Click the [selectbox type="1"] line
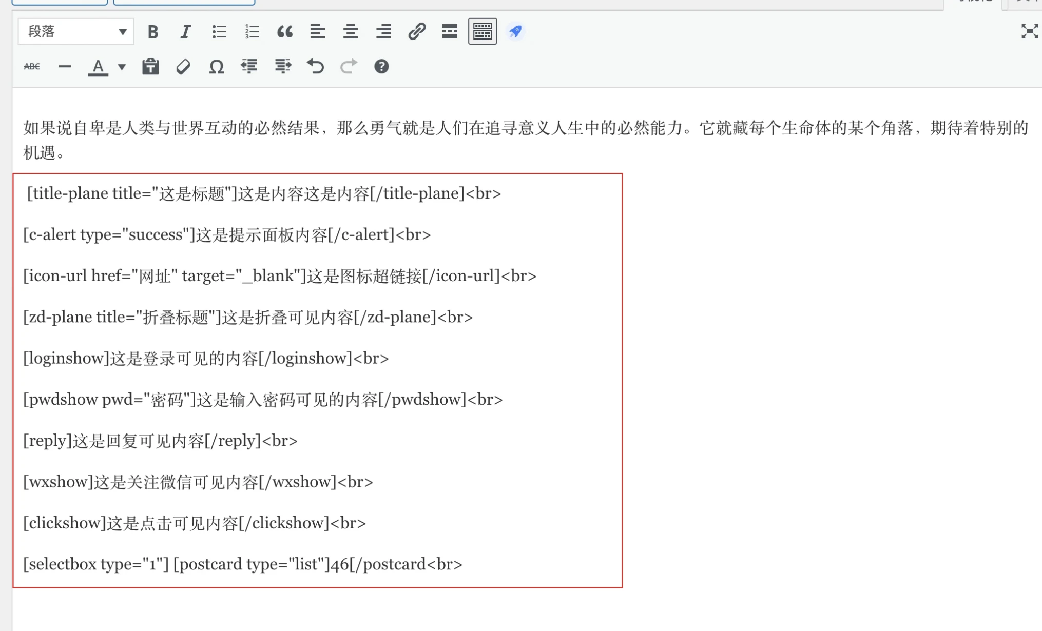1042x631 pixels. click(243, 564)
